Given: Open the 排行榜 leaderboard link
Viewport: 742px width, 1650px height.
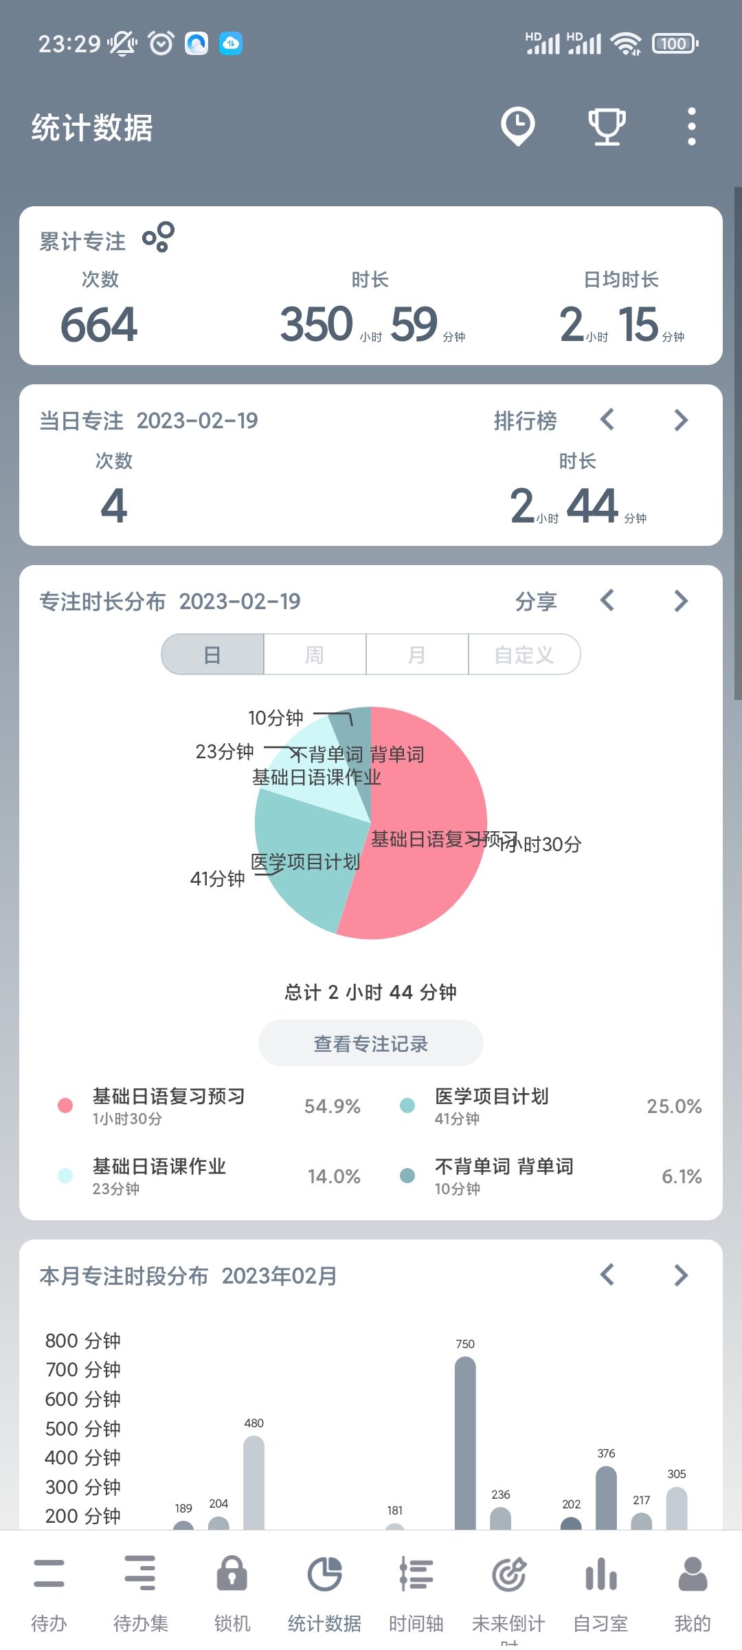Looking at the screenshot, I should click(x=526, y=421).
